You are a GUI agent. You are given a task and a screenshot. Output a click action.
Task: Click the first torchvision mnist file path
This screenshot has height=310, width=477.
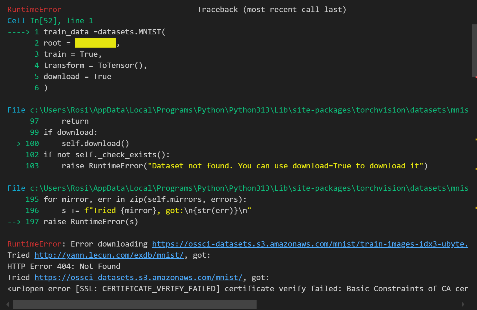(249, 110)
